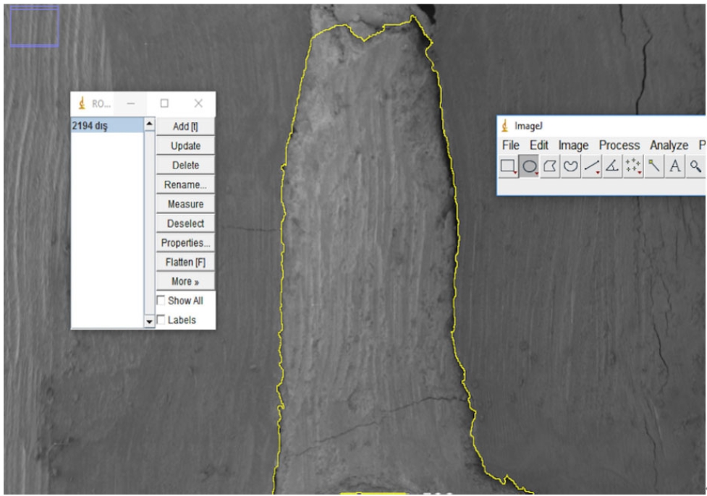Select the Angle tool
This screenshot has width=707, height=496.
pos(612,166)
